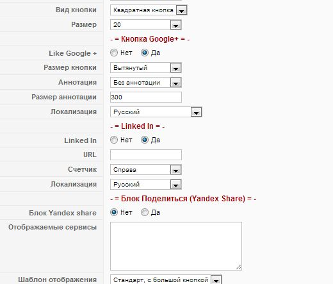The height and width of the screenshot is (284, 333).
Task: Click the empty URL input field
Action: (146, 155)
